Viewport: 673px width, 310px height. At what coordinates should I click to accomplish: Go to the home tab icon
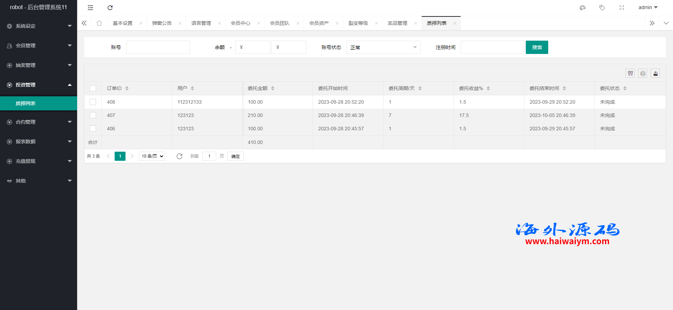[99, 23]
